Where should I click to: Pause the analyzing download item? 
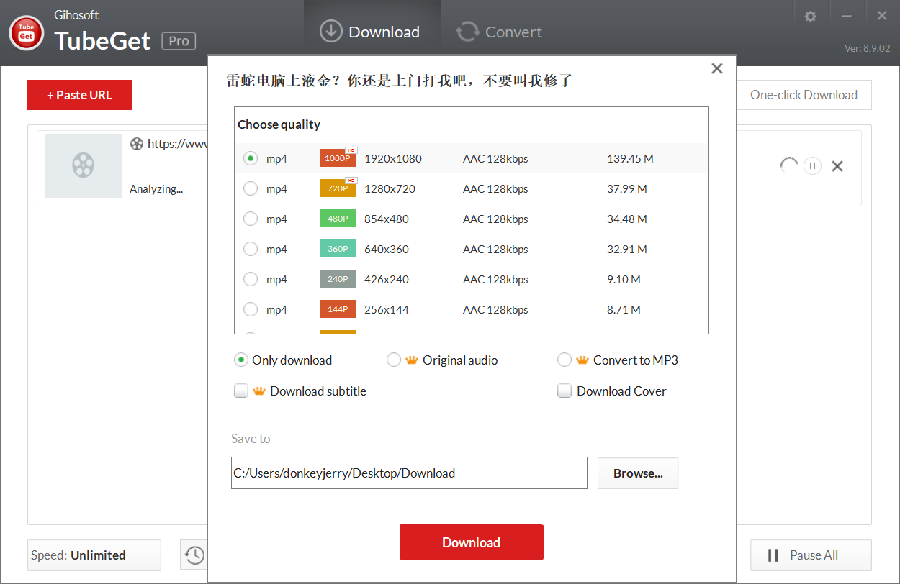[x=812, y=166]
